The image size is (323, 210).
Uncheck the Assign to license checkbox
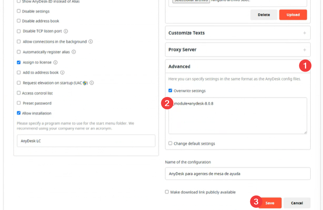coord(19,62)
